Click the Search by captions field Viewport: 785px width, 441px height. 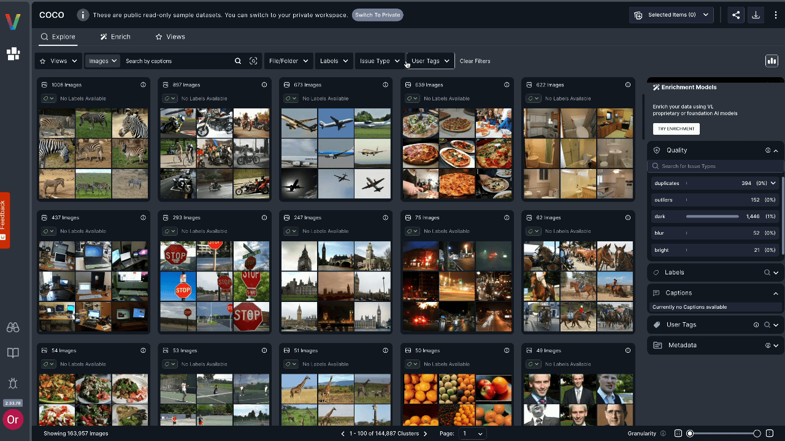[177, 61]
